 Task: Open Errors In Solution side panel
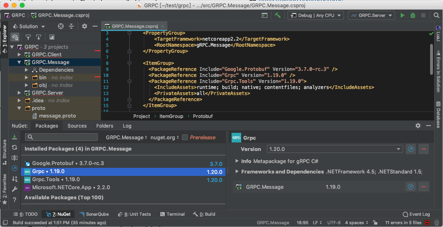point(438,72)
